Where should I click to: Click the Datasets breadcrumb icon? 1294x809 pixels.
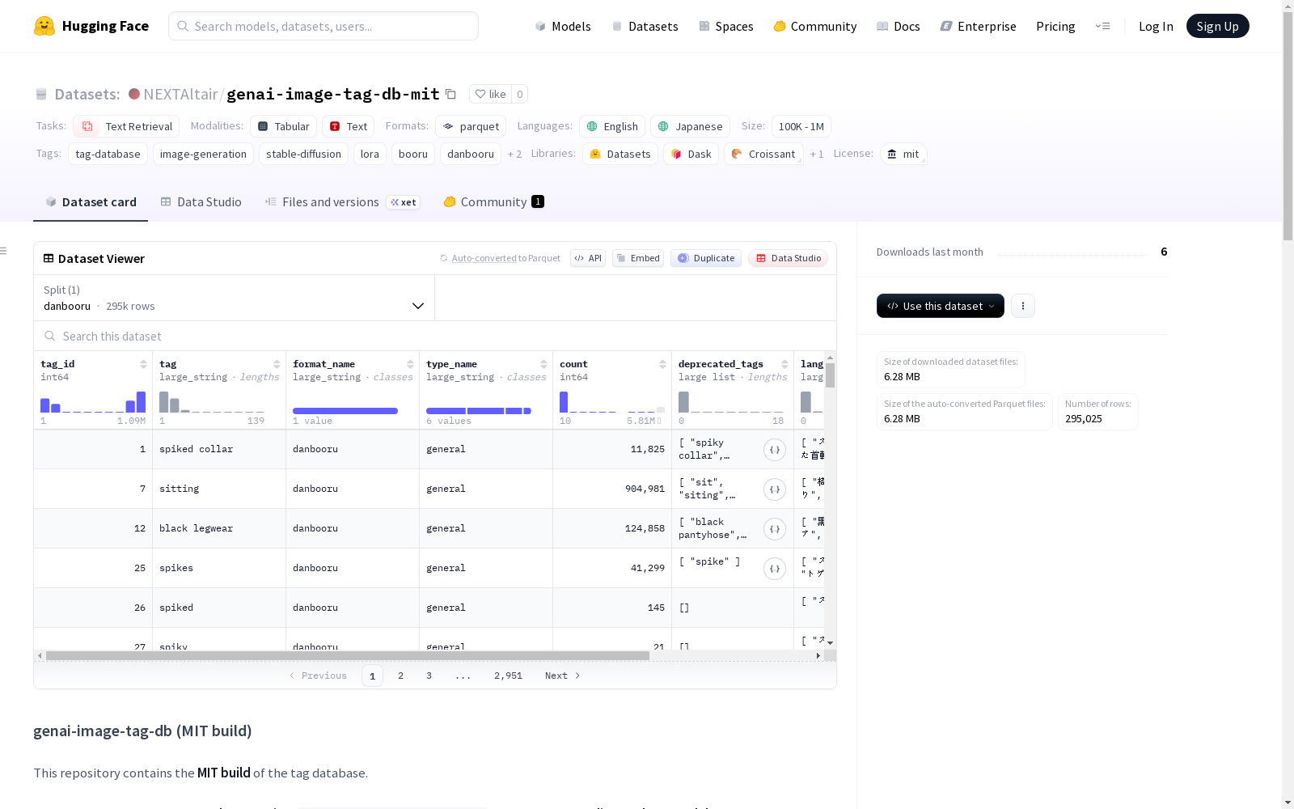[41, 94]
